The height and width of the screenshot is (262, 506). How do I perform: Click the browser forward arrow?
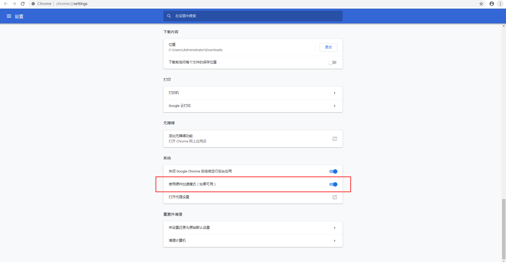pyautogui.click(x=14, y=4)
